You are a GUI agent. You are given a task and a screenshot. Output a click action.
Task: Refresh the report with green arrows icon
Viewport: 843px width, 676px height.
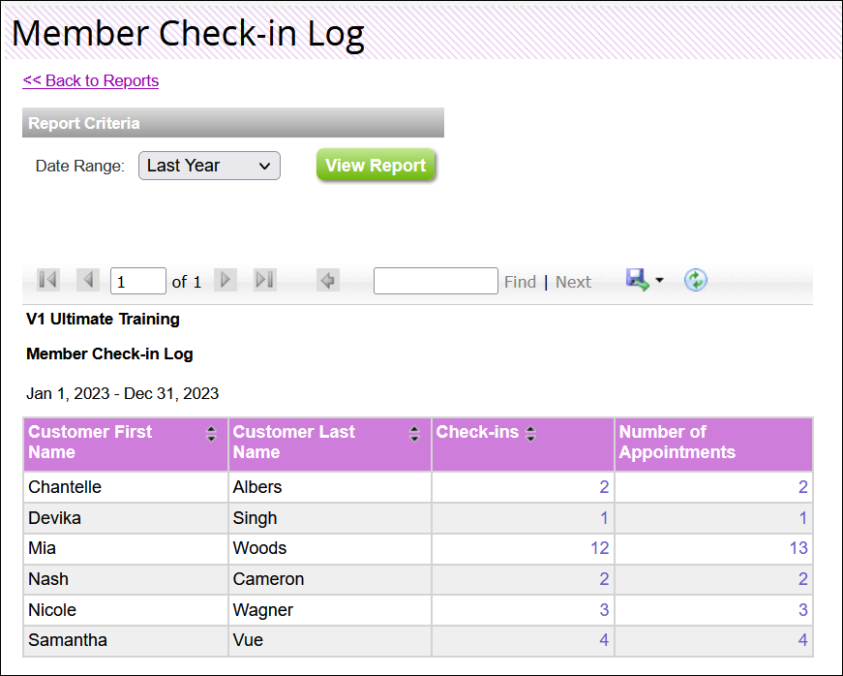[696, 280]
